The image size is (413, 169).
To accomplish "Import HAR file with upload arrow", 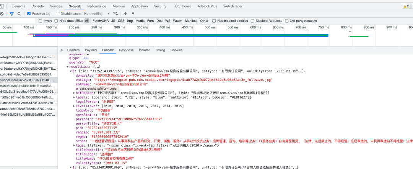I will tap(125, 14).
